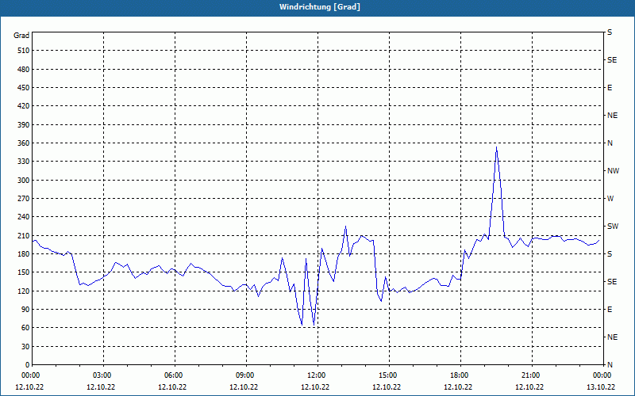Click the 240 y-axis label
The width and height of the screenshot is (635, 396).
[x=24, y=217]
